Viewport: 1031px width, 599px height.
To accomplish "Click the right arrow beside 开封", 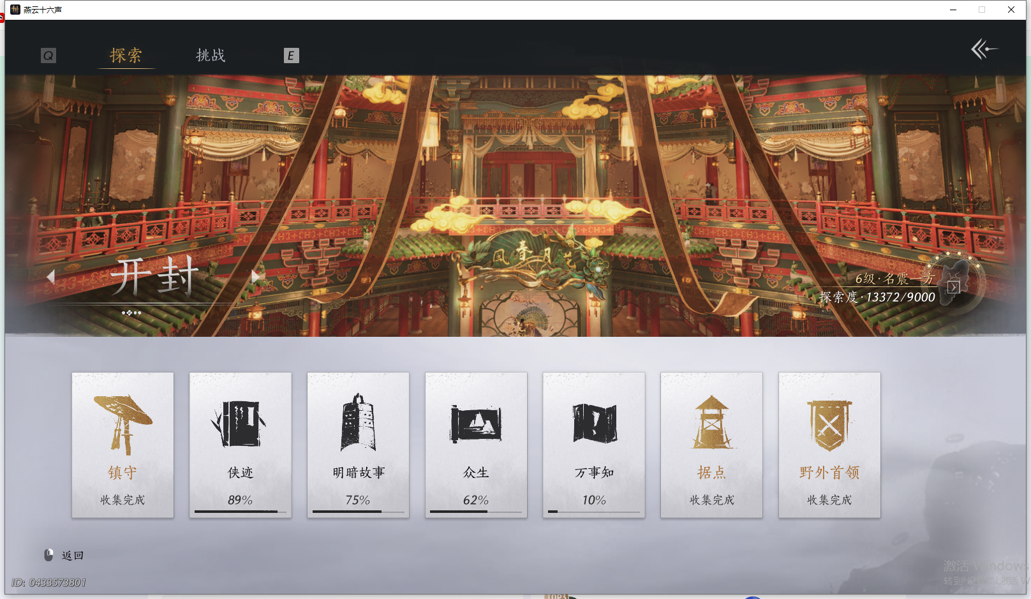I will (255, 276).
